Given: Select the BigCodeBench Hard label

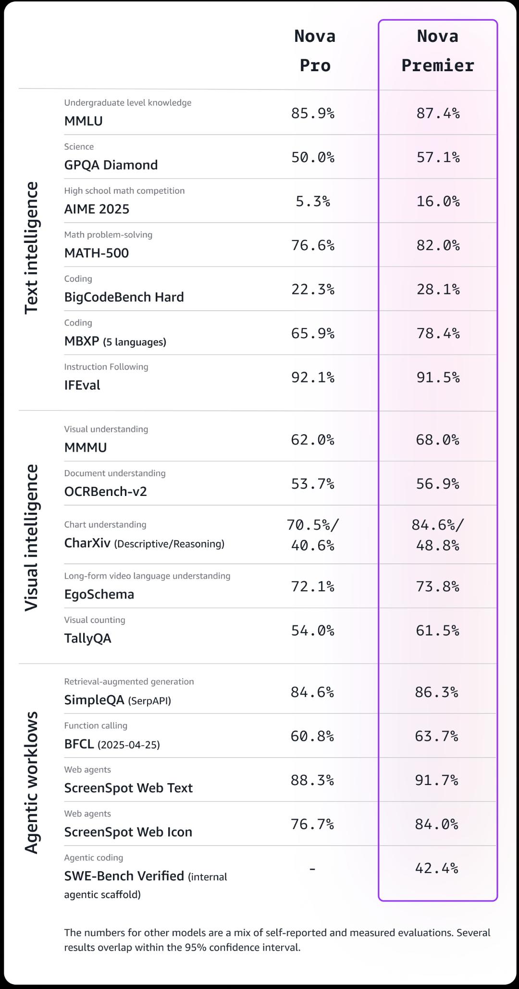Looking at the screenshot, I should tap(124, 297).
